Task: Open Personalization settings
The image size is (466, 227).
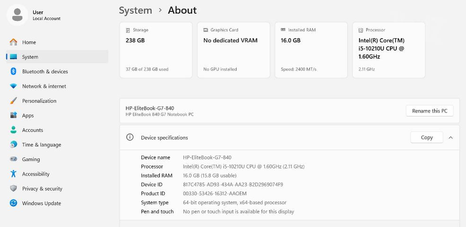Action: (57, 101)
